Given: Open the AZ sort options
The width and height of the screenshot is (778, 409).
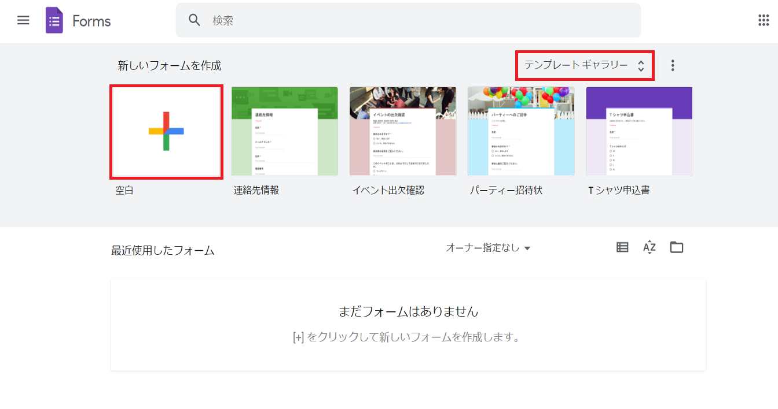Looking at the screenshot, I should click(x=649, y=247).
